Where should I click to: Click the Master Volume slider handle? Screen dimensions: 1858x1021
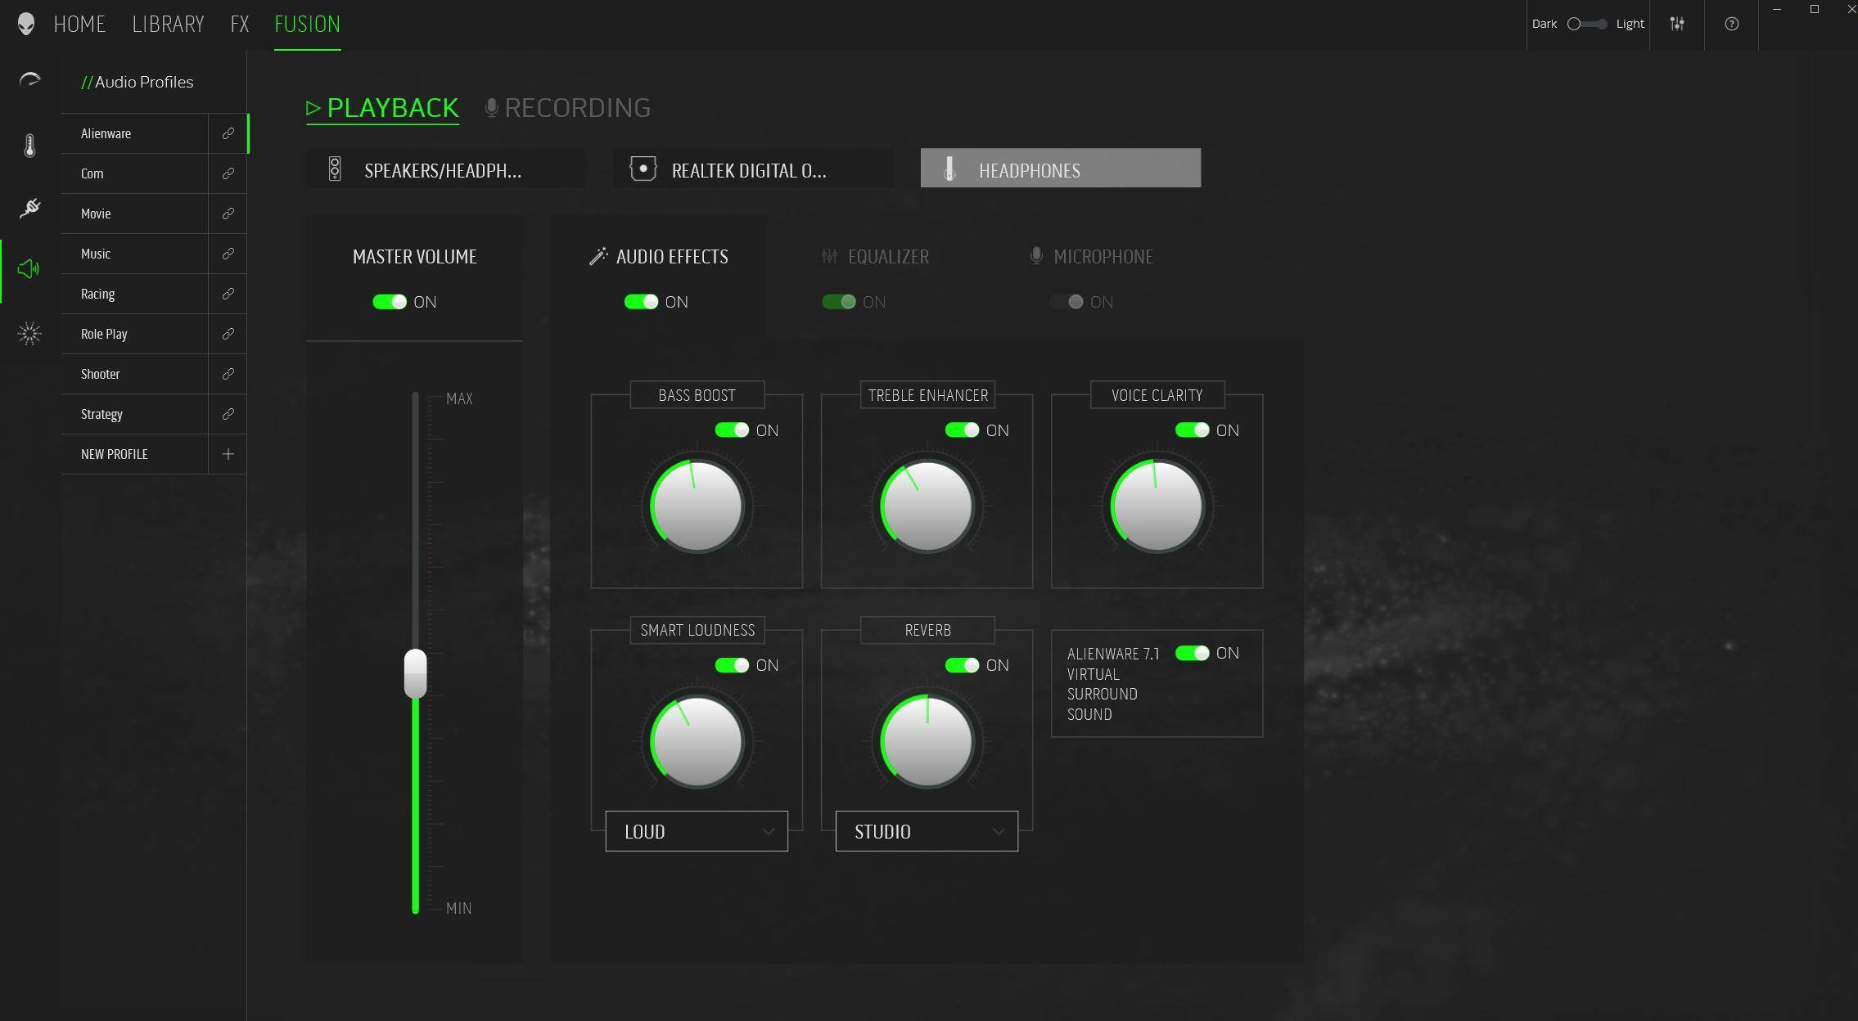pos(415,673)
